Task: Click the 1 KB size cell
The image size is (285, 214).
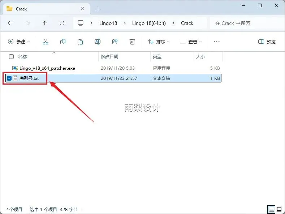Action: pos(215,78)
